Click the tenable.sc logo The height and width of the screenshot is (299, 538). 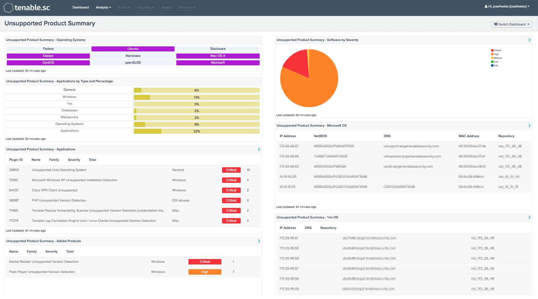click(27, 7)
